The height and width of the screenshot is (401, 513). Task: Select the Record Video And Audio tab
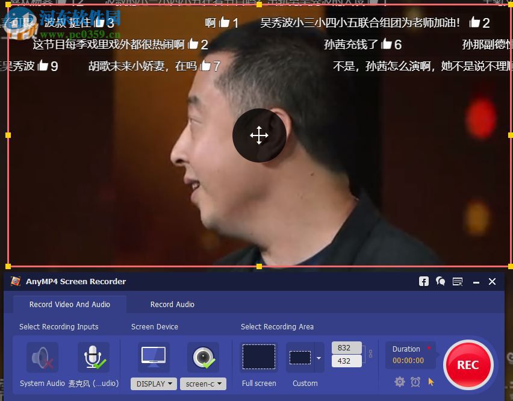pos(69,304)
